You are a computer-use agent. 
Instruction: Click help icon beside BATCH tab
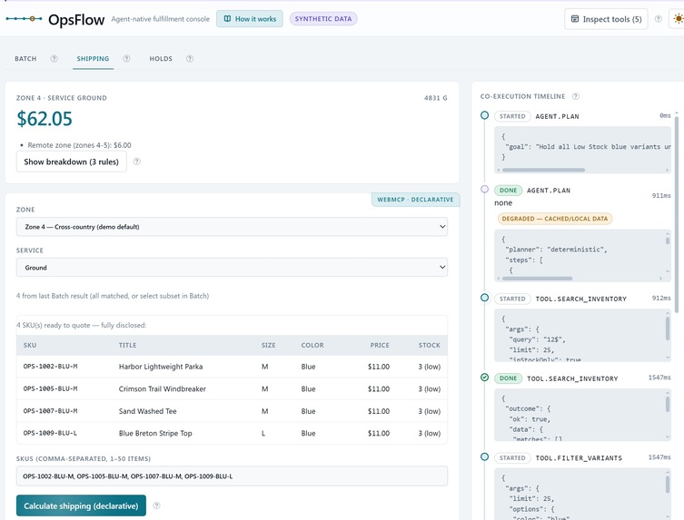tap(55, 58)
